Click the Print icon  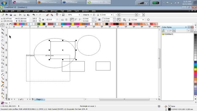[15, 15]
